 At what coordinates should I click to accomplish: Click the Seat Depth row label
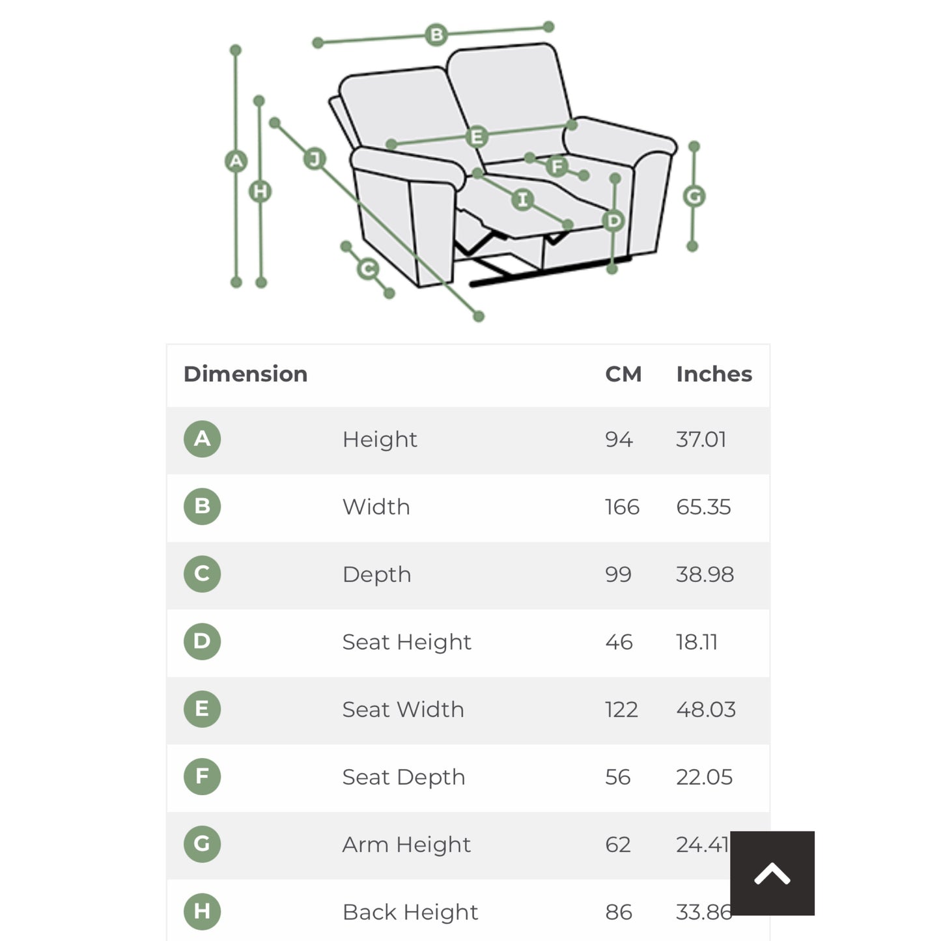[x=404, y=777]
